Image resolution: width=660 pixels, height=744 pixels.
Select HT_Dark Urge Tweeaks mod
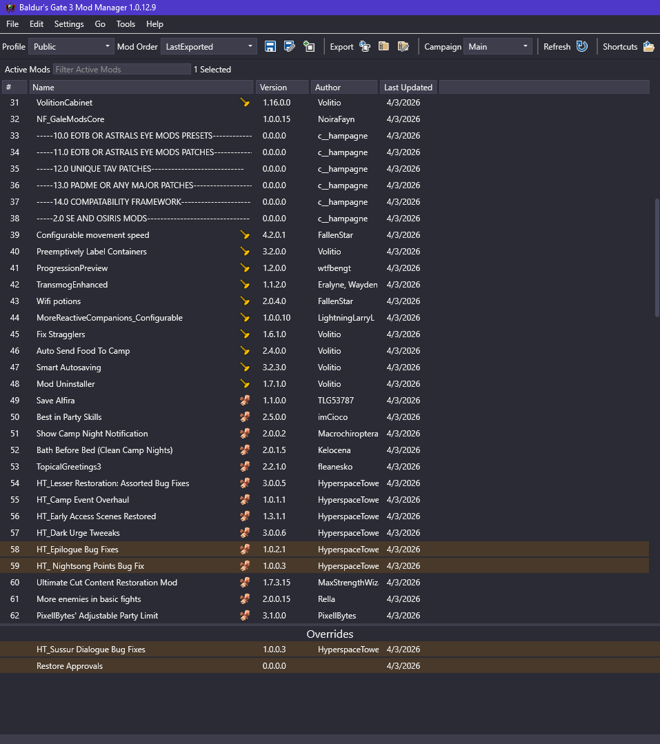(x=325, y=533)
